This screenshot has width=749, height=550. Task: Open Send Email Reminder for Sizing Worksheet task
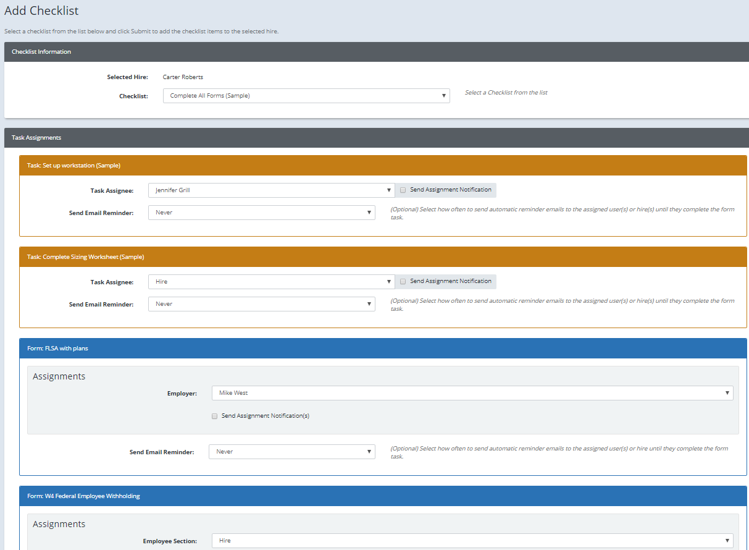[261, 303]
